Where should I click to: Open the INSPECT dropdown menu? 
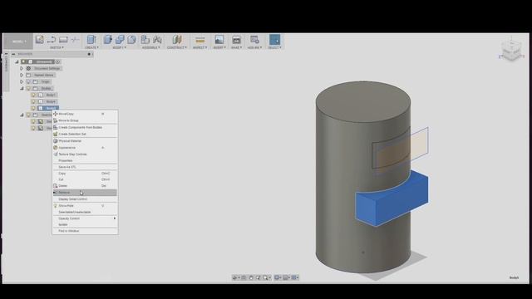199,47
